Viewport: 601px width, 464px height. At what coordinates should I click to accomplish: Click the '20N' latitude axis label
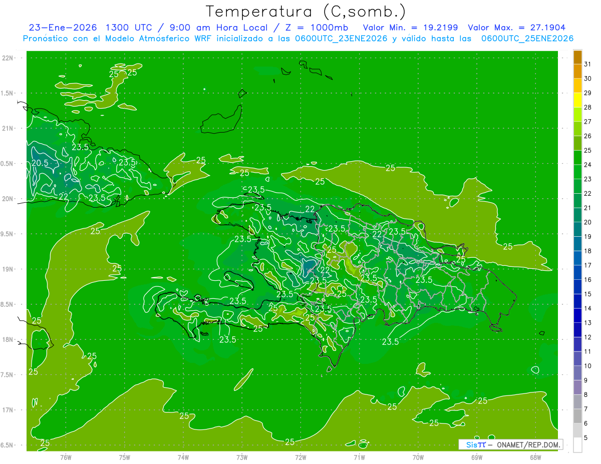pyautogui.click(x=8, y=199)
